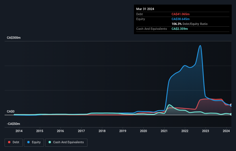The image size is (236, 151).
Task: Click the 2023 x-axis label
Action: [x=206, y=131]
